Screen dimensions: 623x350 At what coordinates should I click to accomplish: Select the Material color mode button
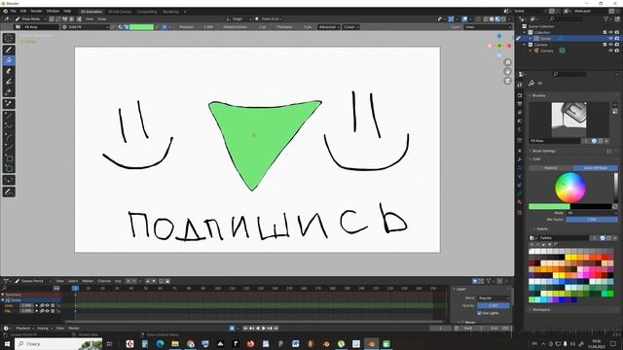coord(551,168)
